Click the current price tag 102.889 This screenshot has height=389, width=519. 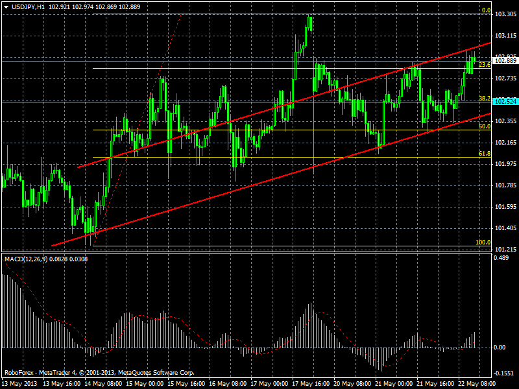[505, 60]
